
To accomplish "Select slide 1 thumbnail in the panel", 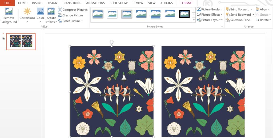I will pyautogui.click(x=21, y=42).
